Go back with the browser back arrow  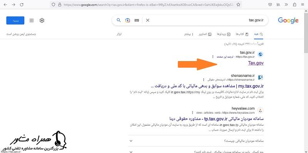(5, 5)
